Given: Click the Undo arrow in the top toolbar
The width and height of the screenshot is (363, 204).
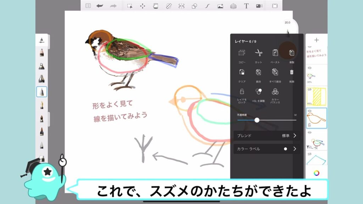Looking at the screenshot, I should pos(100,6).
